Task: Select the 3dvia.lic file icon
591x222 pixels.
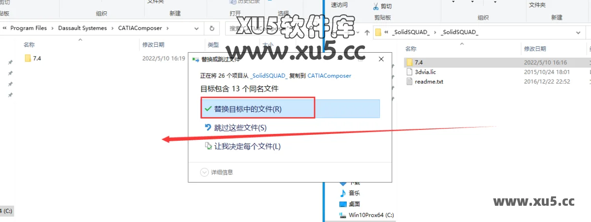Action: coord(410,72)
